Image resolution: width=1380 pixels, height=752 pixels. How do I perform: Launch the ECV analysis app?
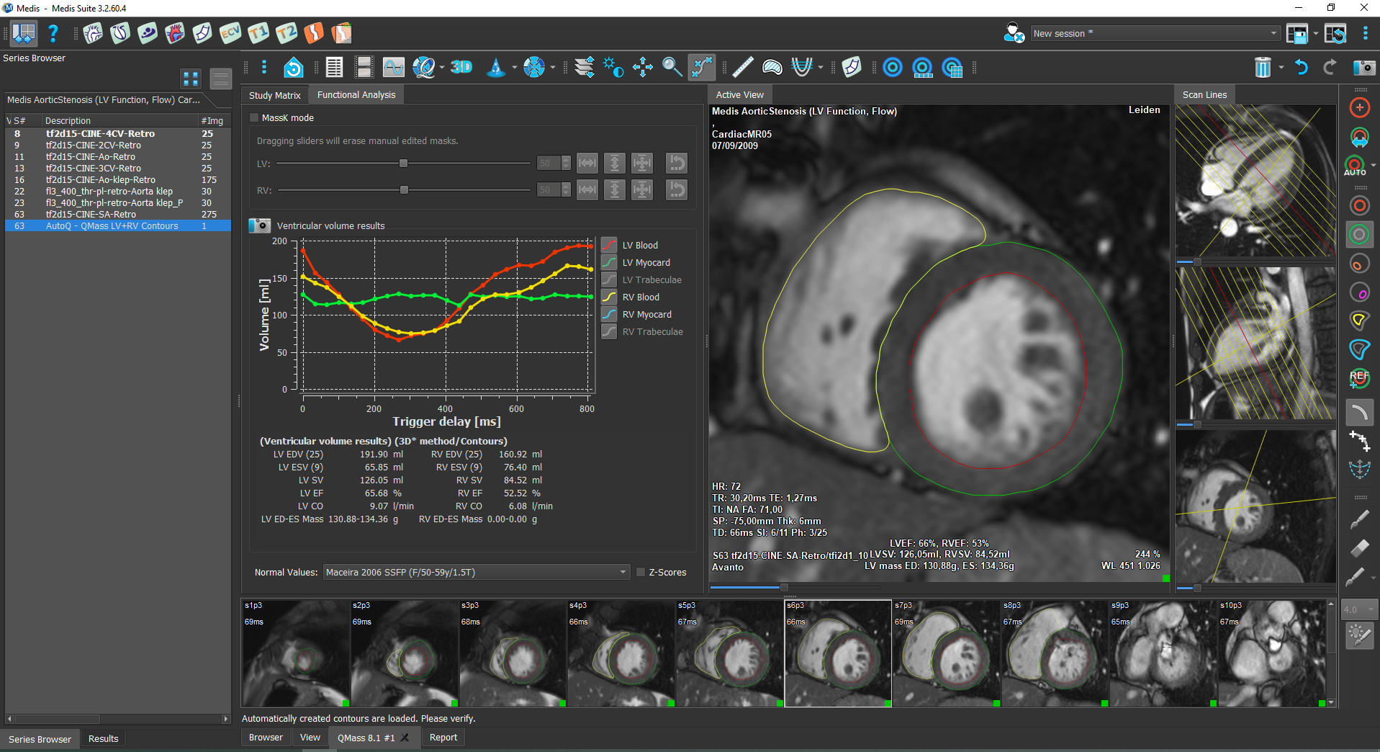(230, 33)
